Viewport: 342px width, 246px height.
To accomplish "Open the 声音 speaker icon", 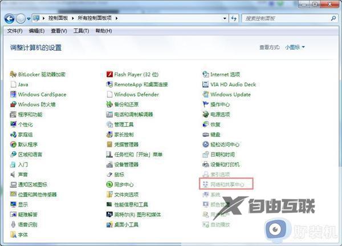I will click(13, 174).
